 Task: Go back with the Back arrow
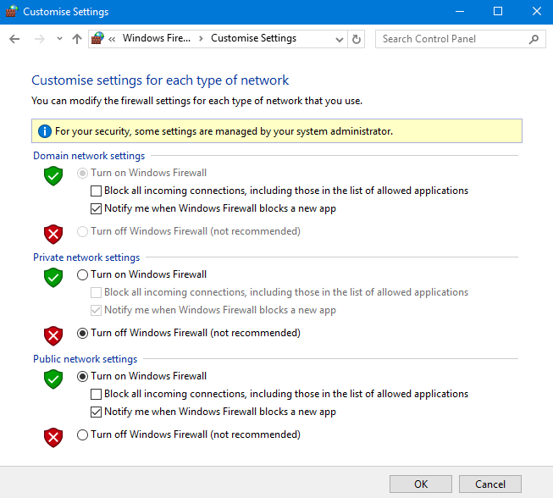point(14,39)
